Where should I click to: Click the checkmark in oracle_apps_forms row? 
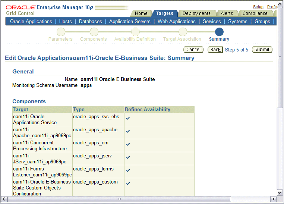pyautogui.click(x=128, y=170)
